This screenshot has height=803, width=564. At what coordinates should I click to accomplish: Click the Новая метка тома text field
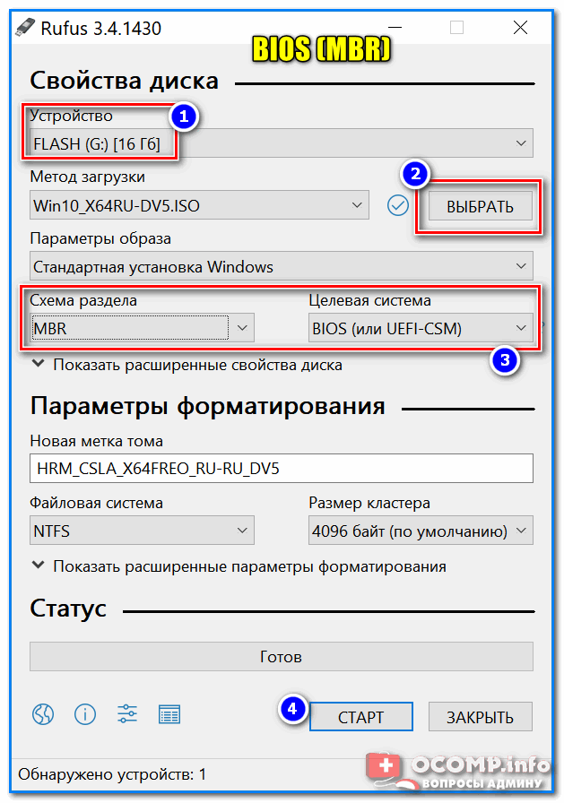(x=282, y=469)
